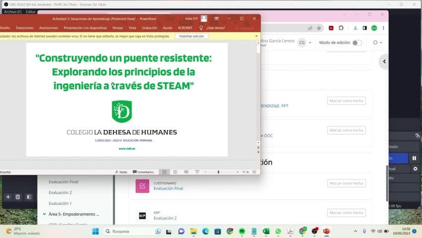The image size is (422, 238).
Task: Open Diseño ribbon tab
Action: [5, 28]
